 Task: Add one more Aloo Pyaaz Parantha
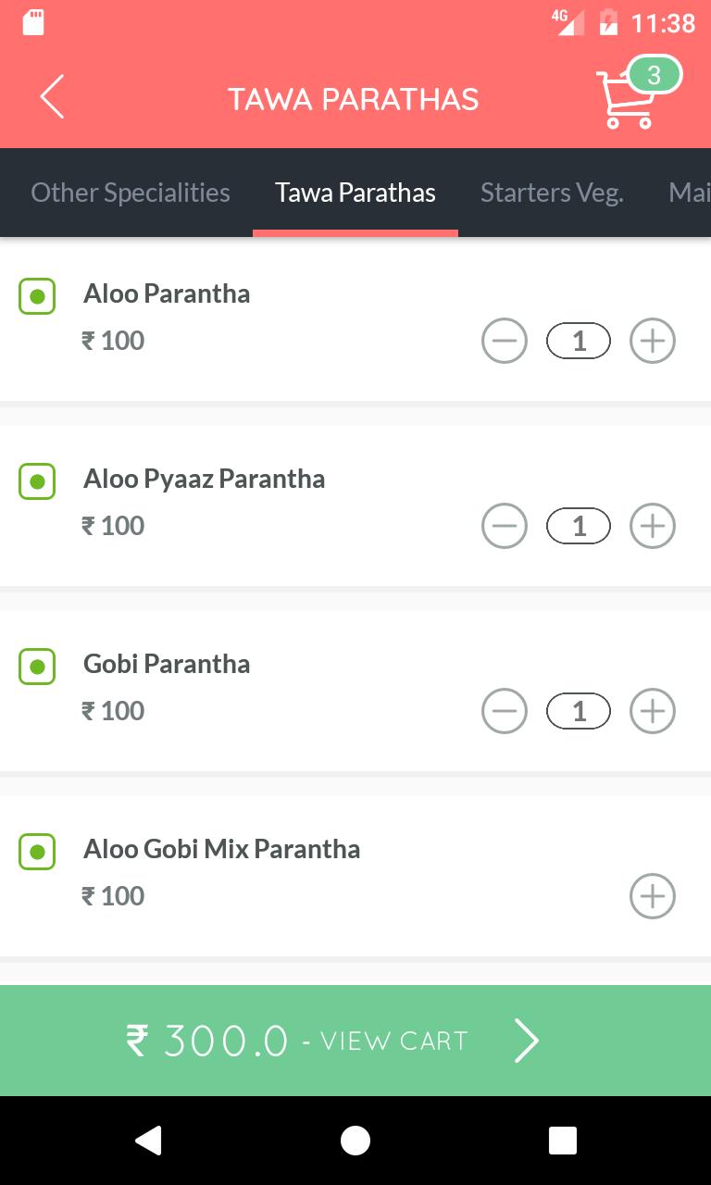(653, 526)
